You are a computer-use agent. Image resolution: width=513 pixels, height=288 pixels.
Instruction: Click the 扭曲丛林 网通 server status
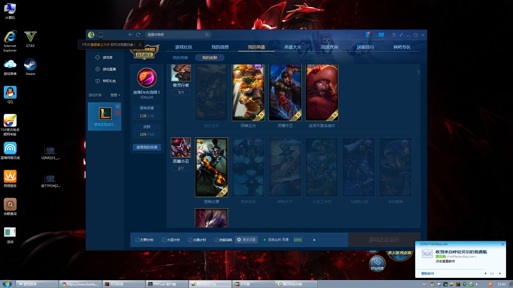tap(278, 240)
